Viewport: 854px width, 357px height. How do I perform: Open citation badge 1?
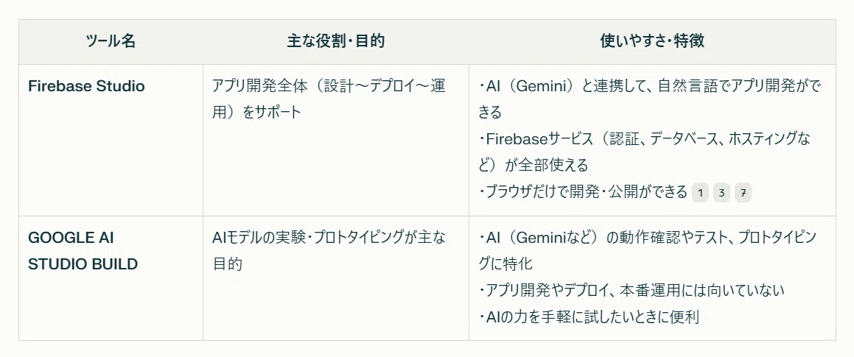coord(701,193)
